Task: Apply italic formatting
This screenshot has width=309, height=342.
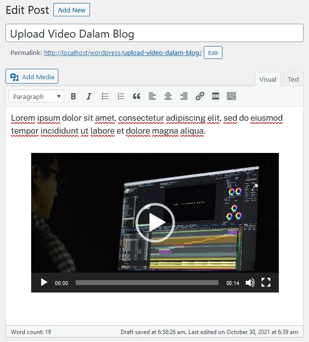Action: click(x=89, y=96)
